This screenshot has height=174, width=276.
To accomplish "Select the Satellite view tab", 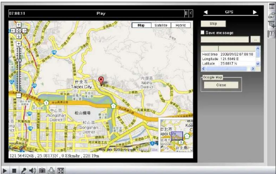I will (x=161, y=25).
